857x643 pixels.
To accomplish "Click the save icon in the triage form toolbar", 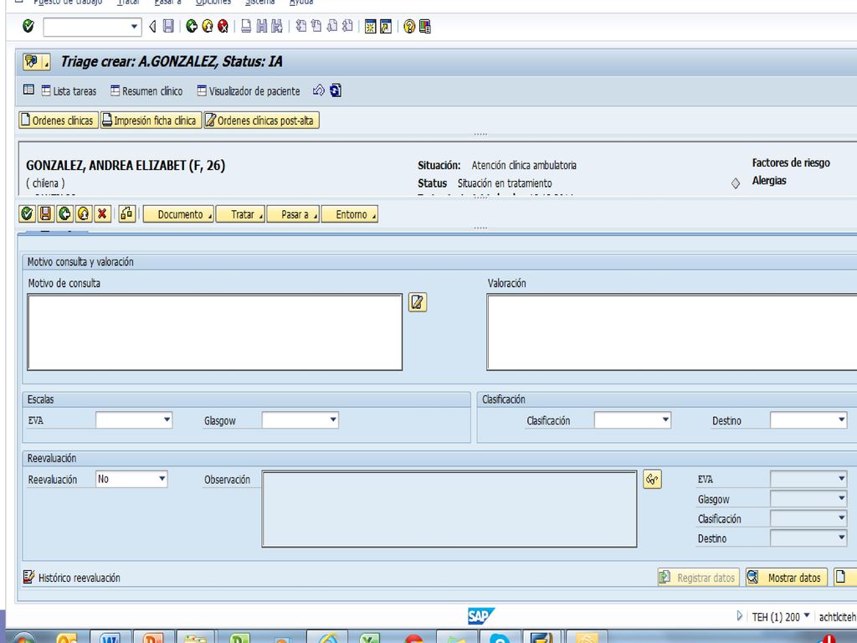I will click(x=45, y=213).
